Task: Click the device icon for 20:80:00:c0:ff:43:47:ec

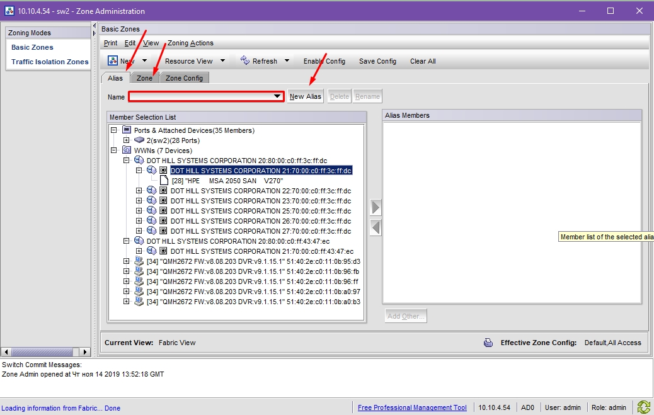Action: pos(139,241)
